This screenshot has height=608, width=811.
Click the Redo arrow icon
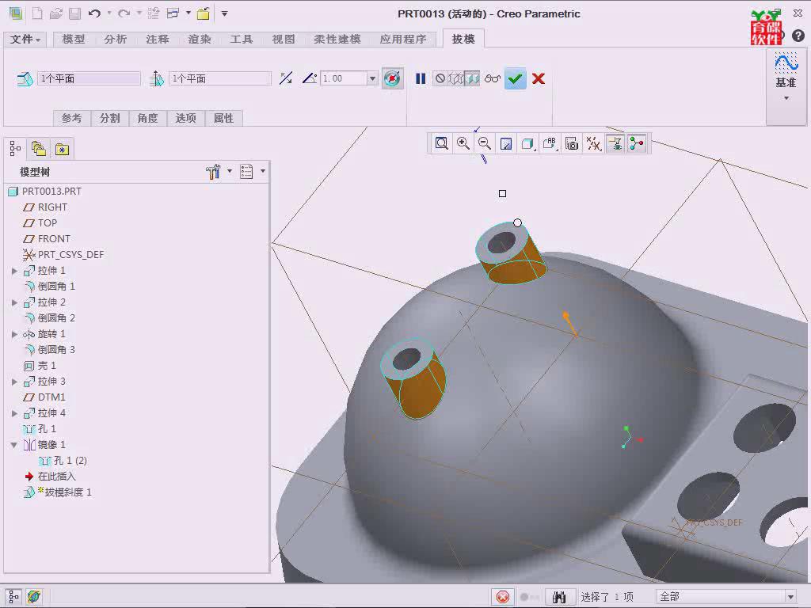124,13
